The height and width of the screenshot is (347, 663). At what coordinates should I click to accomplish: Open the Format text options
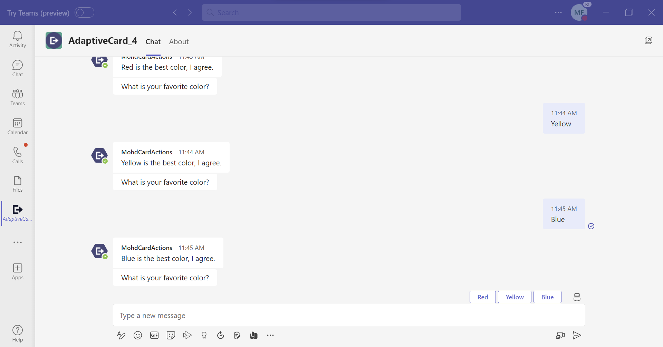click(121, 335)
